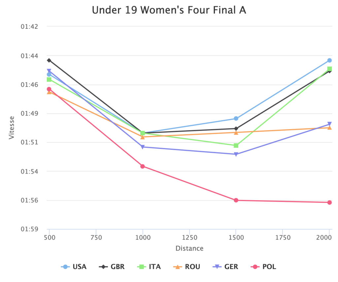
Task: Click the ITA square marker at 1500
Action: pyautogui.click(x=236, y=145)
